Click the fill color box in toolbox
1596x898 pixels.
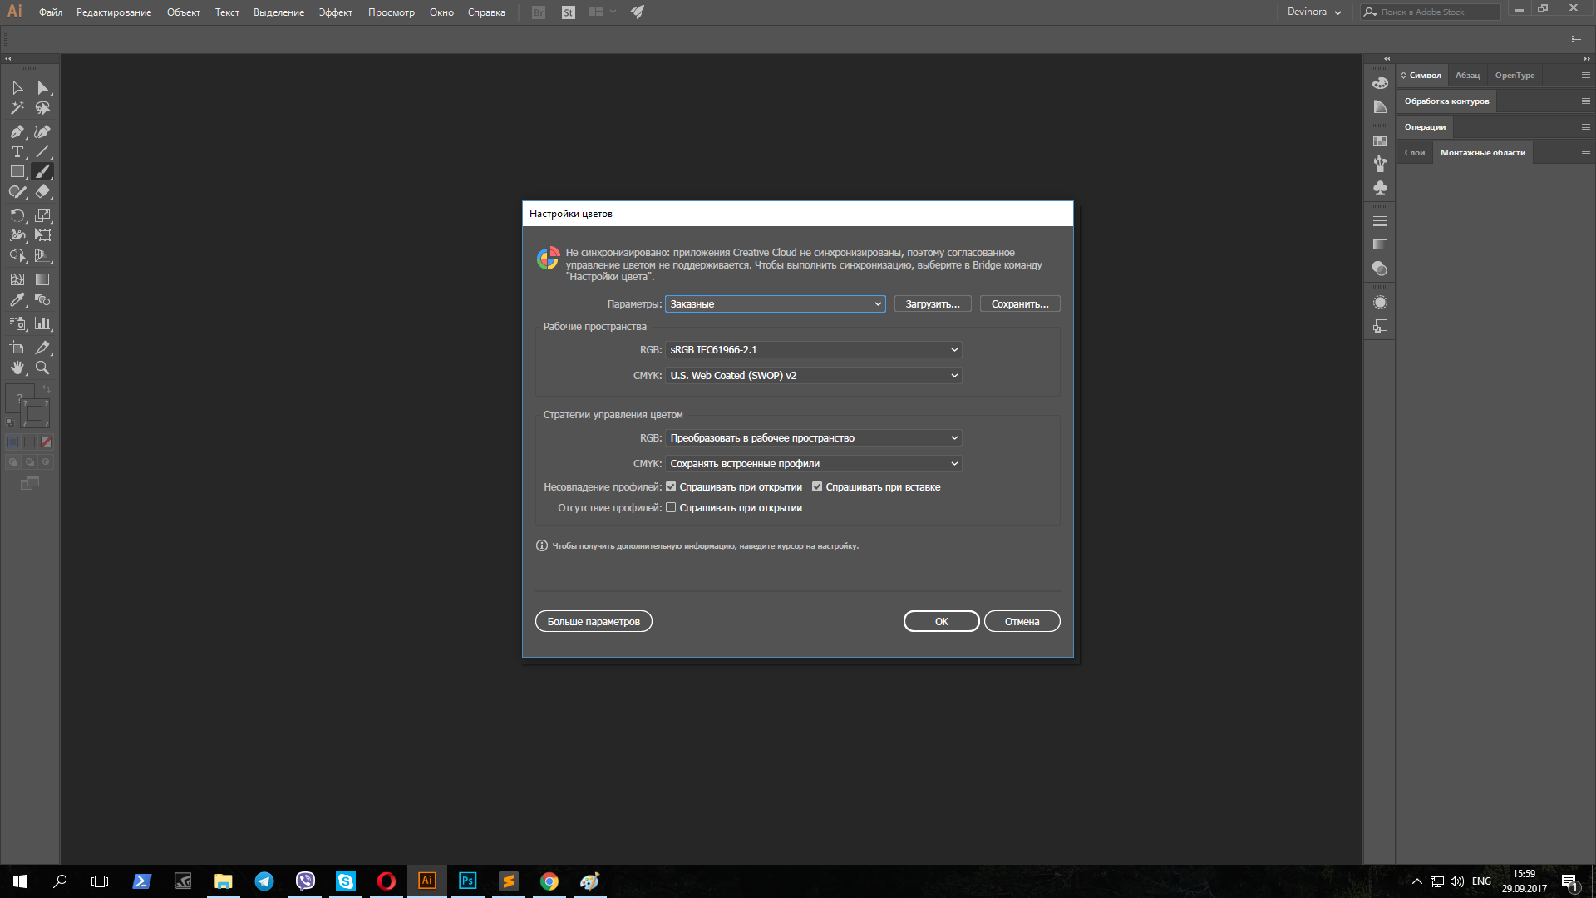[x=19, y=398]
